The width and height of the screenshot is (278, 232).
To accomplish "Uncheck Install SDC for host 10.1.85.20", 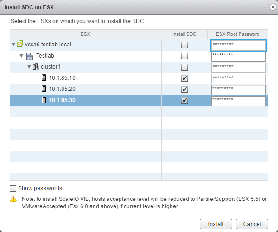I will [184, 90].
